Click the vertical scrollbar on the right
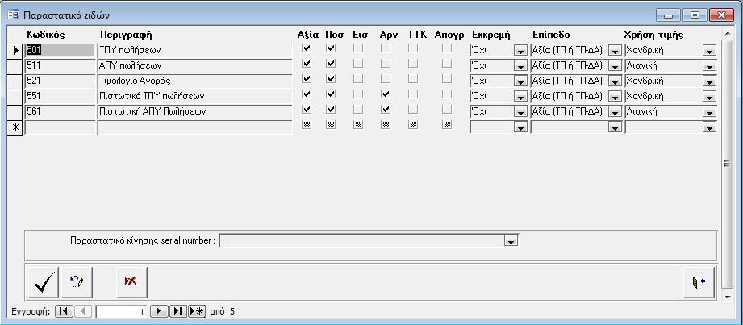This screenshot has width=743, height=325. (x=727, y=161)
